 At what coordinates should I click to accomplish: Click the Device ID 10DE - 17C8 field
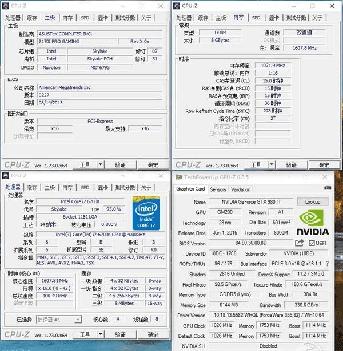tap(223, 253)
